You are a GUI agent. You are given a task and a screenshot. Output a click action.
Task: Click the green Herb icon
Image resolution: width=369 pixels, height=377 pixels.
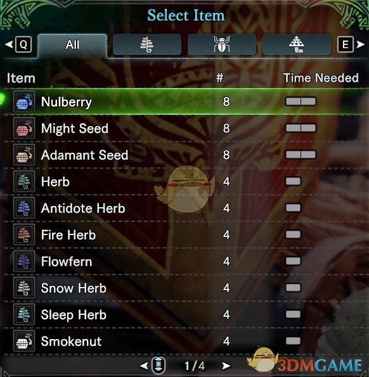point(24,181)
